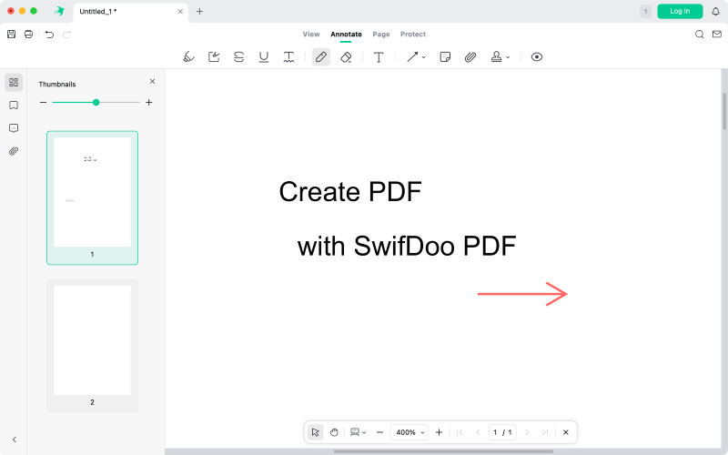Switch to the View tab
This screenshot has height=455, width=728.
311,34
